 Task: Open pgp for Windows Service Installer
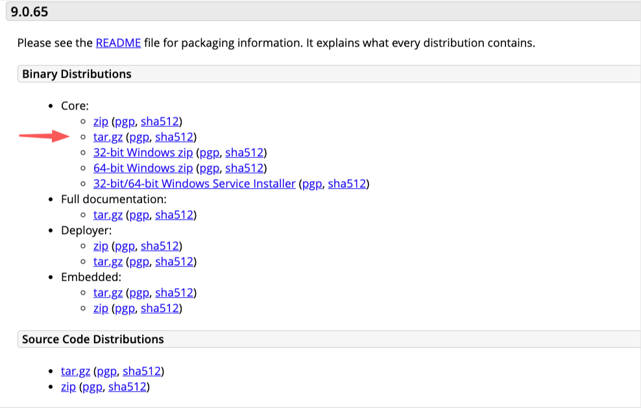(x=312, y=184)
